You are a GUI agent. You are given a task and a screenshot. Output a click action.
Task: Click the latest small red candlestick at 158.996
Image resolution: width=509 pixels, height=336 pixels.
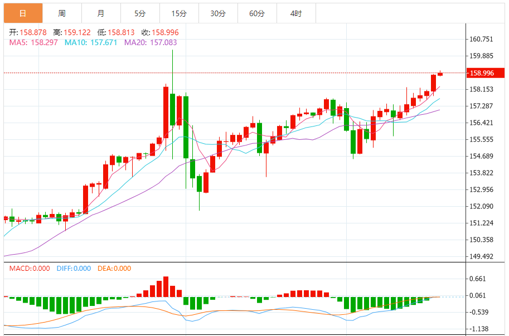(x=440, y=74)
